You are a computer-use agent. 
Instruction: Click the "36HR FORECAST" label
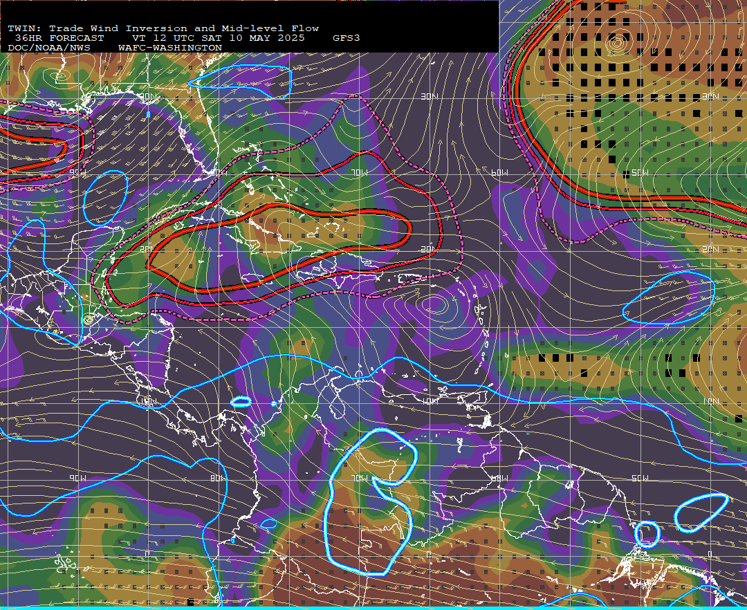tap(59, 38)
